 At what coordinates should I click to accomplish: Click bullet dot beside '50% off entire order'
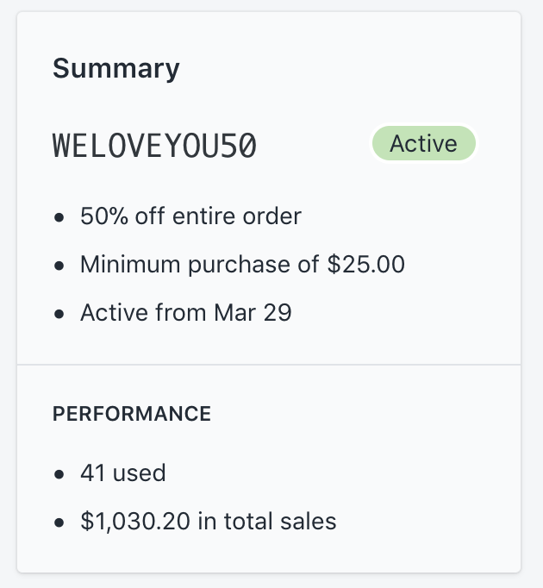[x=59, y=216]
